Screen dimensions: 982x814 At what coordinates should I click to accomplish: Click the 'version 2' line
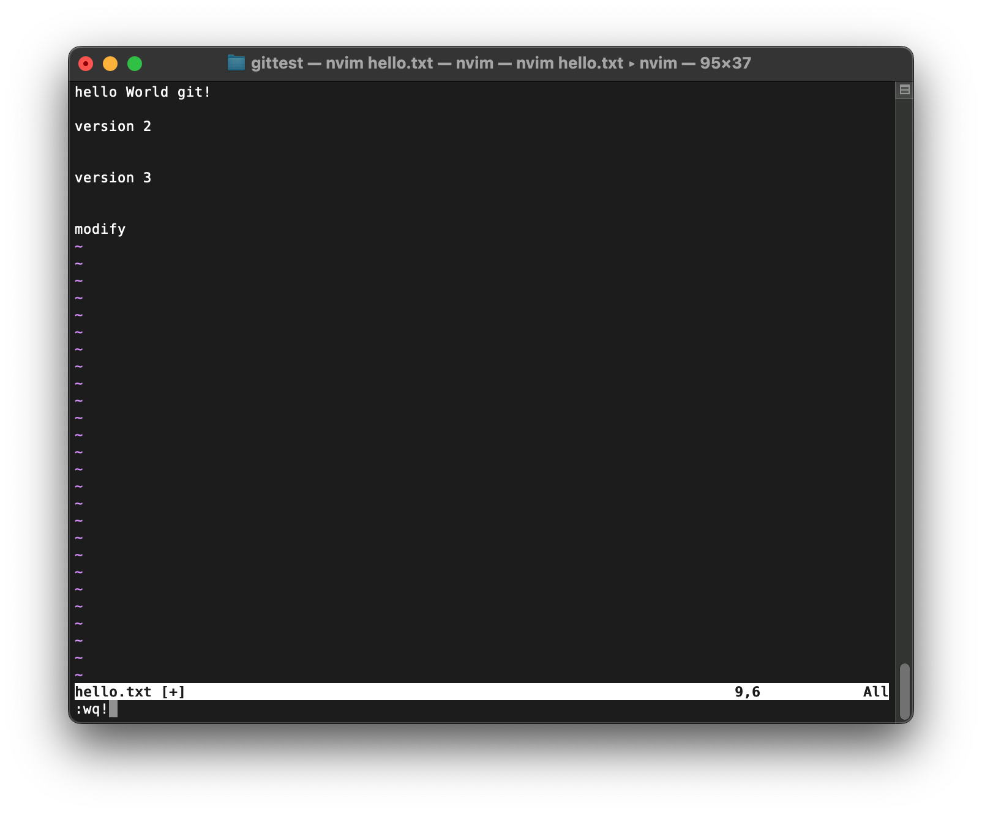click(113, 126)
